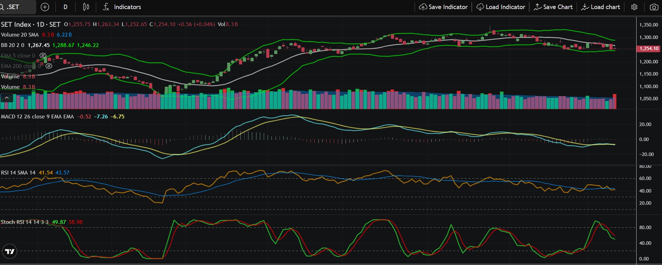The height and width of the screenshot is (265, 662).
Task: Take a chart snapshot with the camera icon
Action: click(654, 7)
